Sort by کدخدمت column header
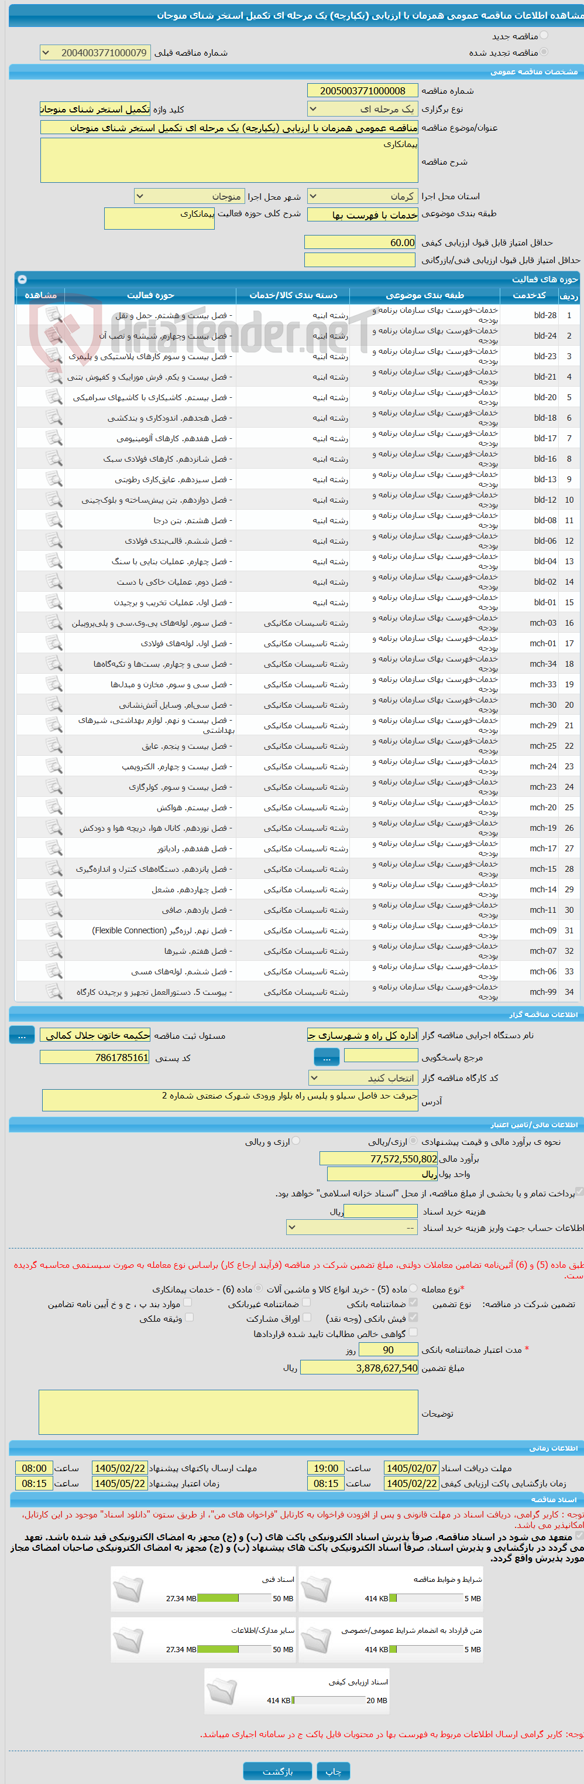Viewport: 584px width, 1784px height. (528, 295)
